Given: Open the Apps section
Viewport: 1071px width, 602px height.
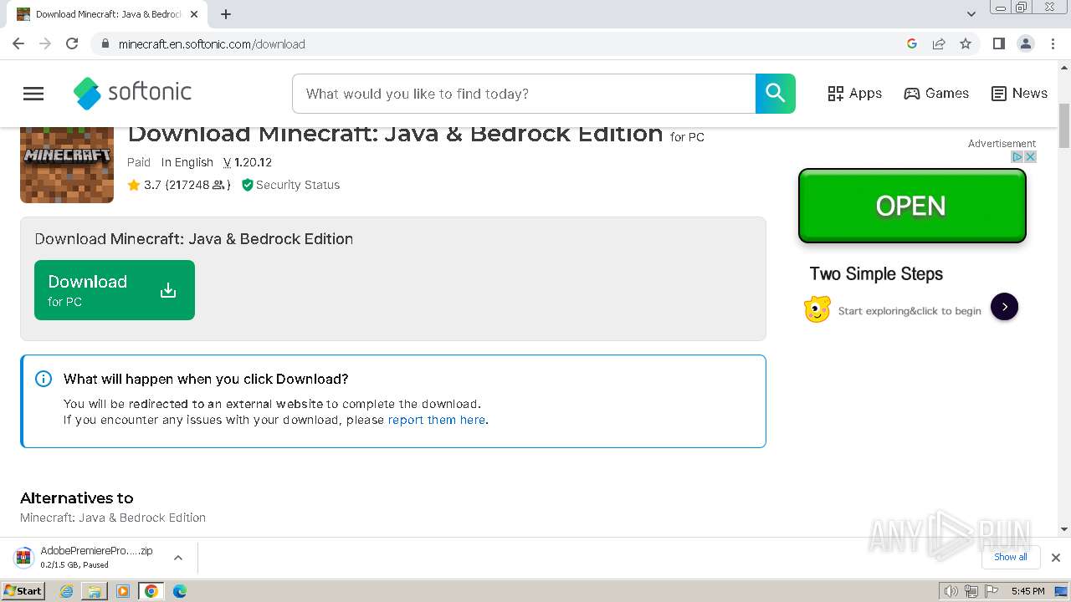Looking at the screenshot, I should (x=854, y=94).
